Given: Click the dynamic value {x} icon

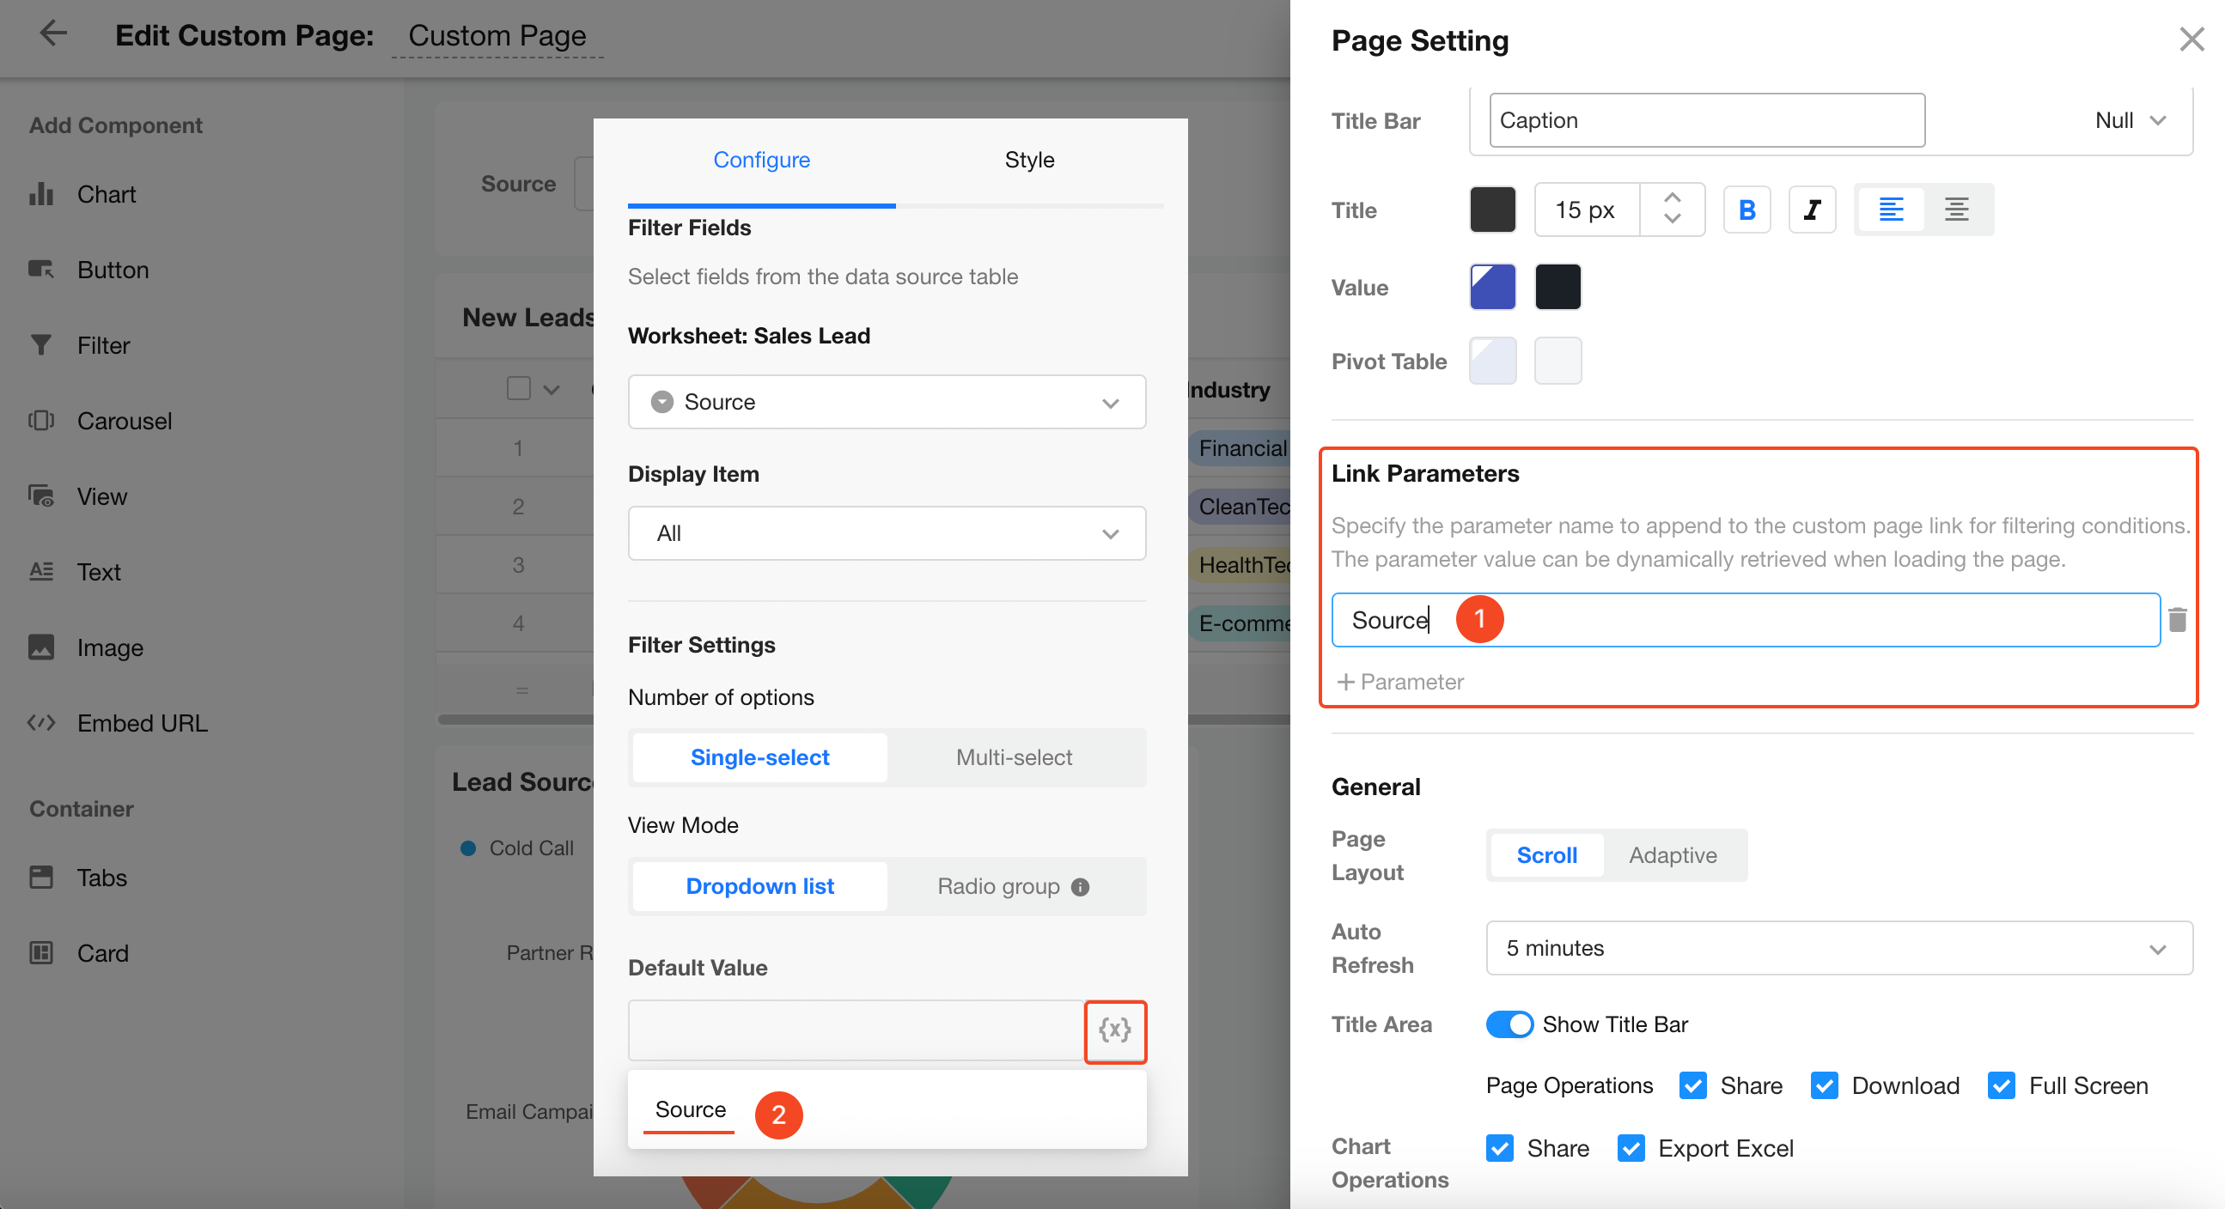Looking at the screenshot, I should pos(1114,1030).
